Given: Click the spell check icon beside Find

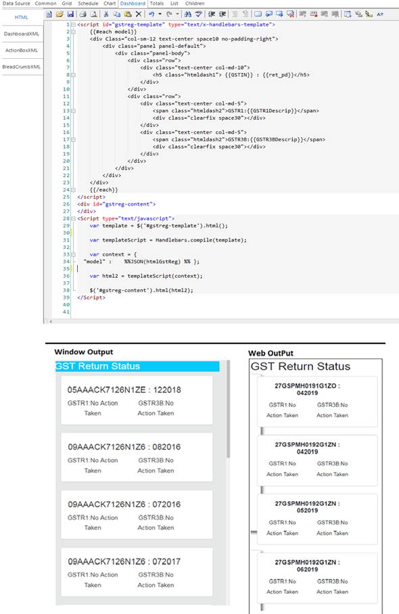Looking at the screenshot, I should (x=199, y=14).
